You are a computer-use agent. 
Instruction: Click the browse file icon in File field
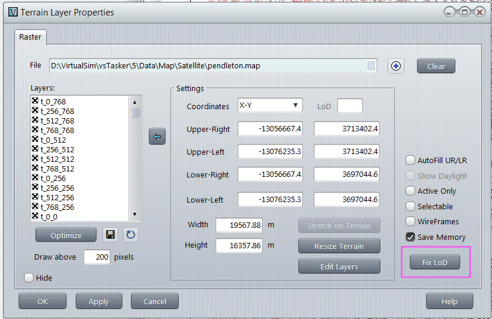click(x=371, y=66)
